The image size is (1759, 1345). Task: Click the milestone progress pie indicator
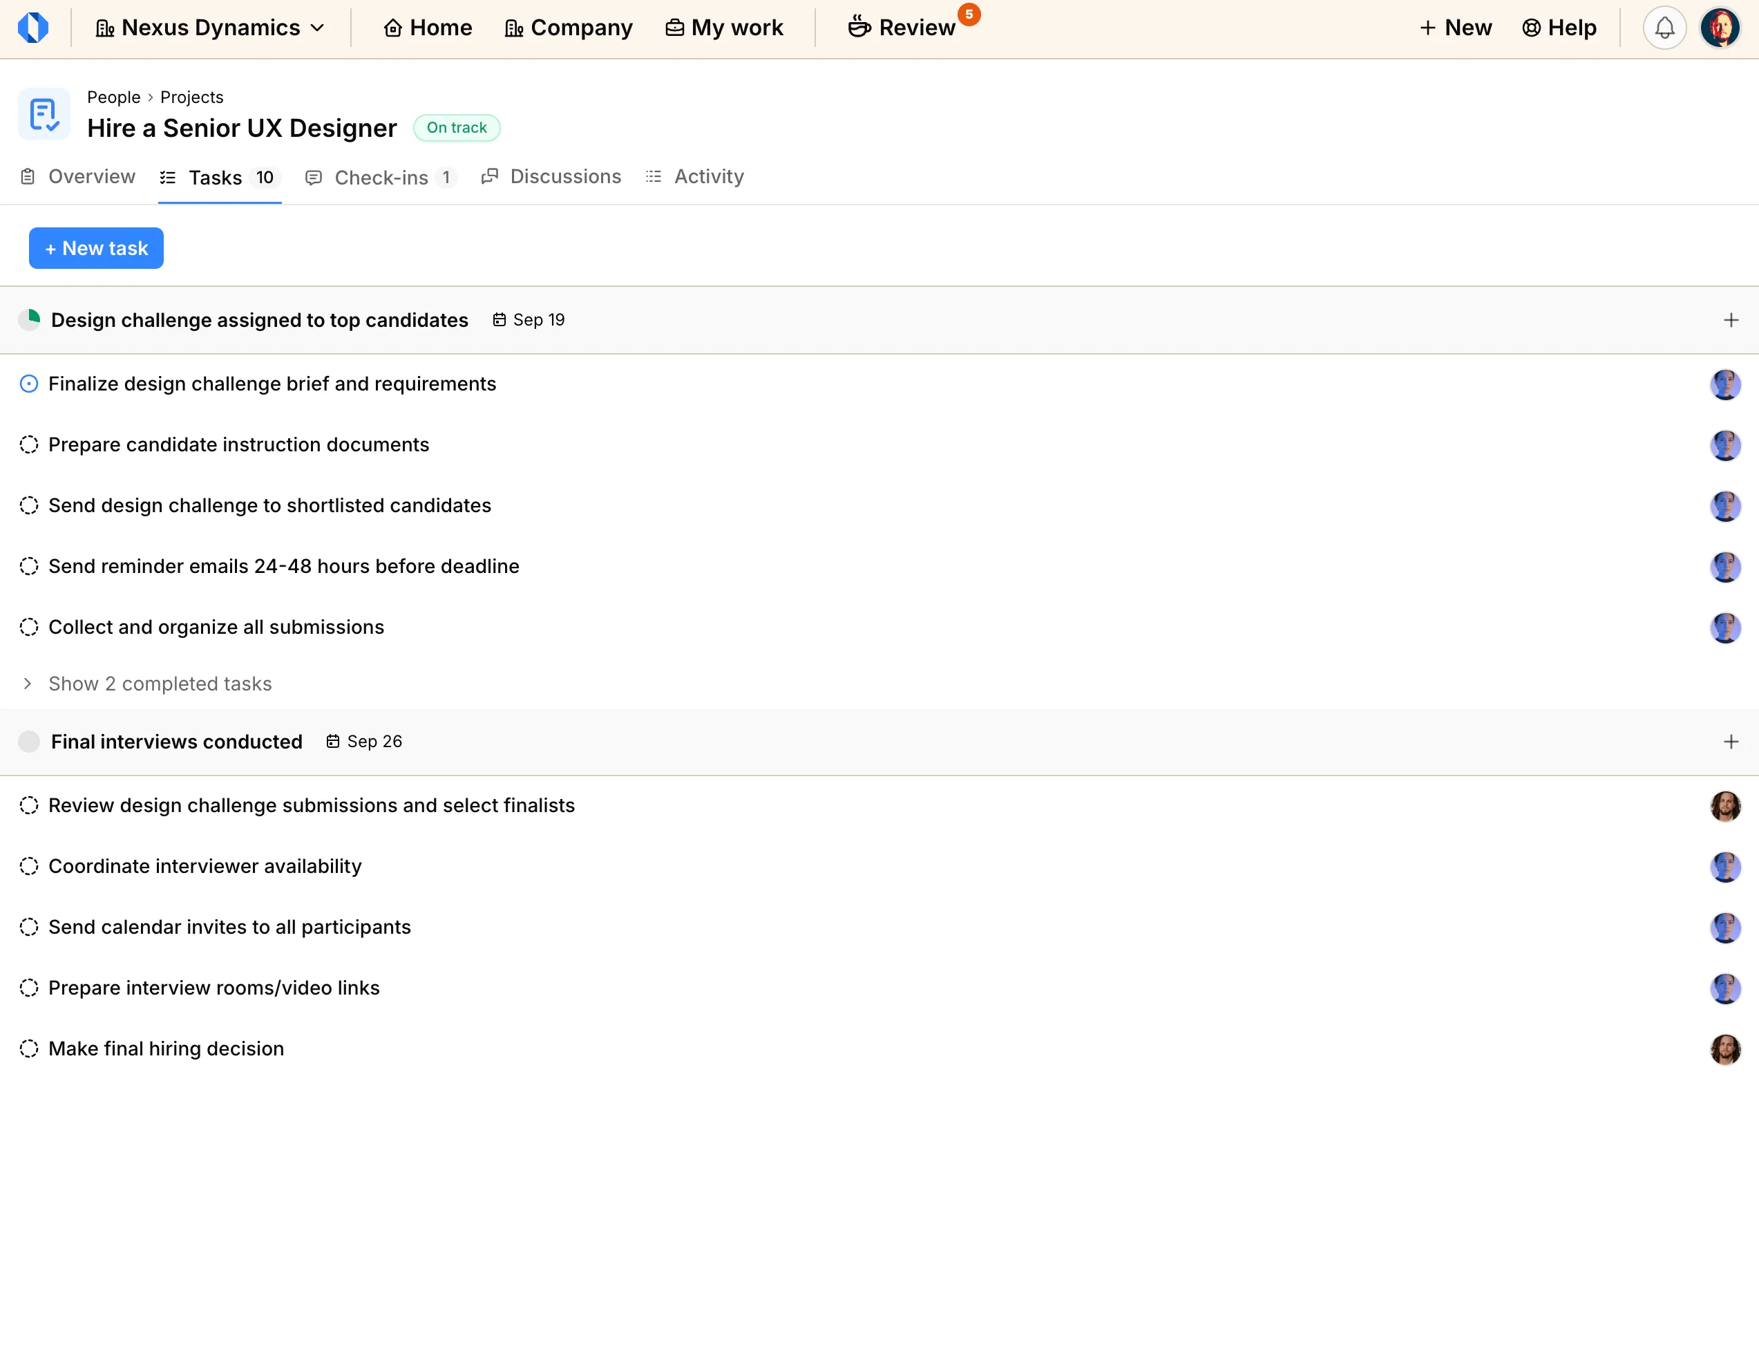coord(30,319)
